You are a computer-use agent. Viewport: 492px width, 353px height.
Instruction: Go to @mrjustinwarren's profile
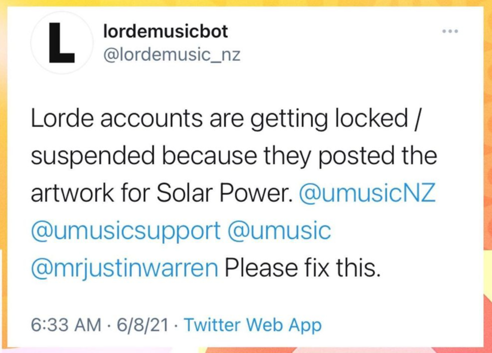(124, 268)
